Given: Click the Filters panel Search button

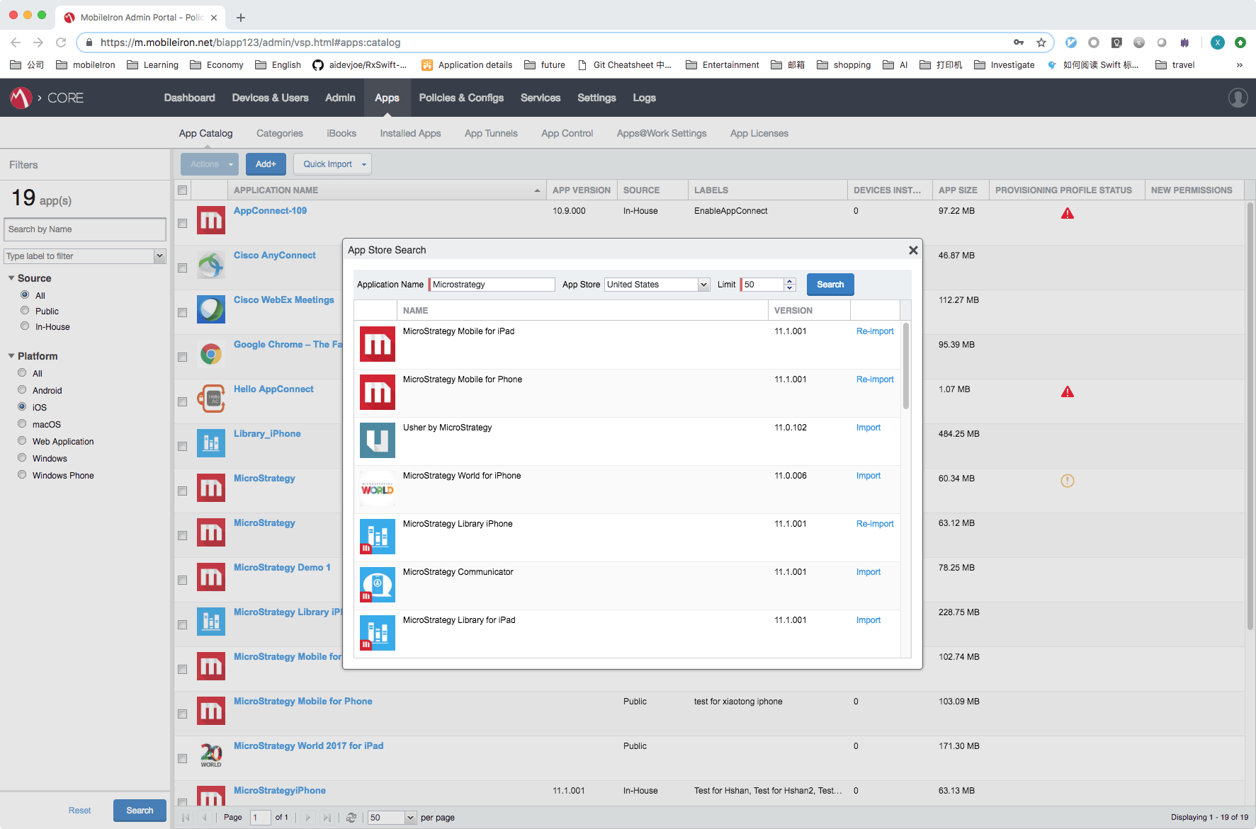Looking at the screenshot, I should point(140,811).
